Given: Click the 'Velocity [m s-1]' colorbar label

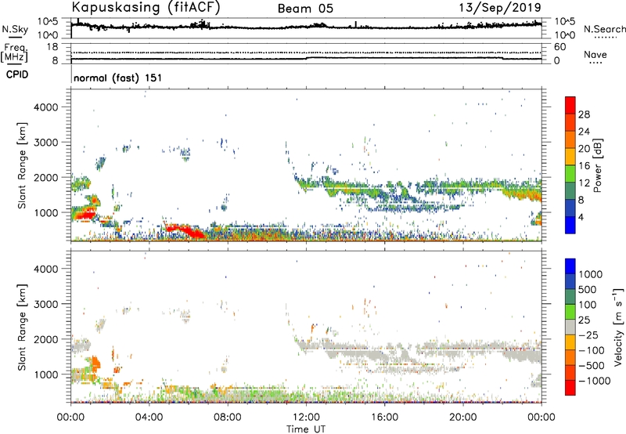Looking at the screenshot, I should tap(618, 327).
